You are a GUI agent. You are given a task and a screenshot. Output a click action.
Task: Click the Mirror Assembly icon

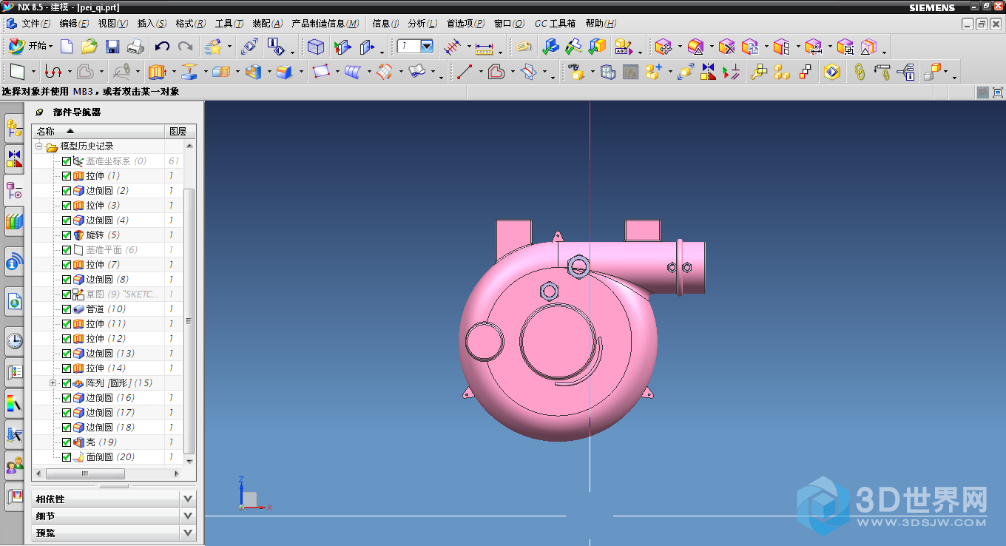pos(709,72)
